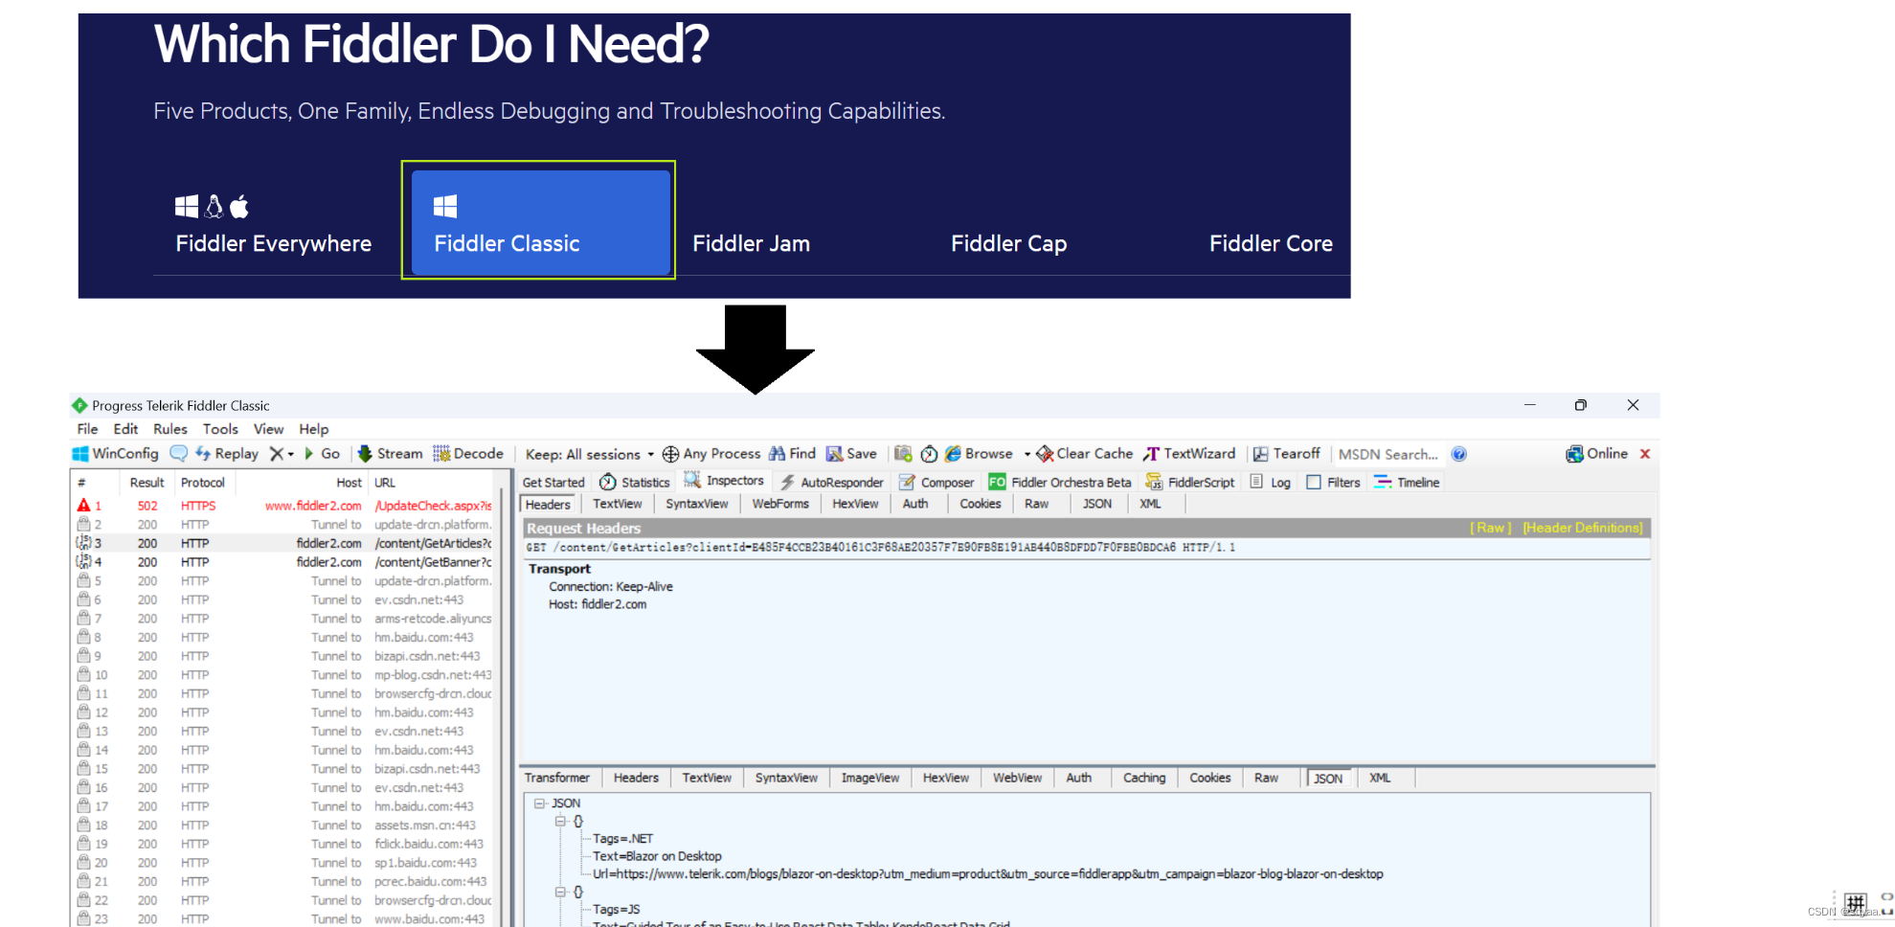Image resolution: width=1895 pixels, height=927 pixels.
Task: Open the Composer tab
Action: (x=936, y=483)
